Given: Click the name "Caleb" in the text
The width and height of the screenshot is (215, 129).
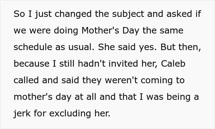Looking at the screenshot, I should pyautogui.click(x=173, y=64).
